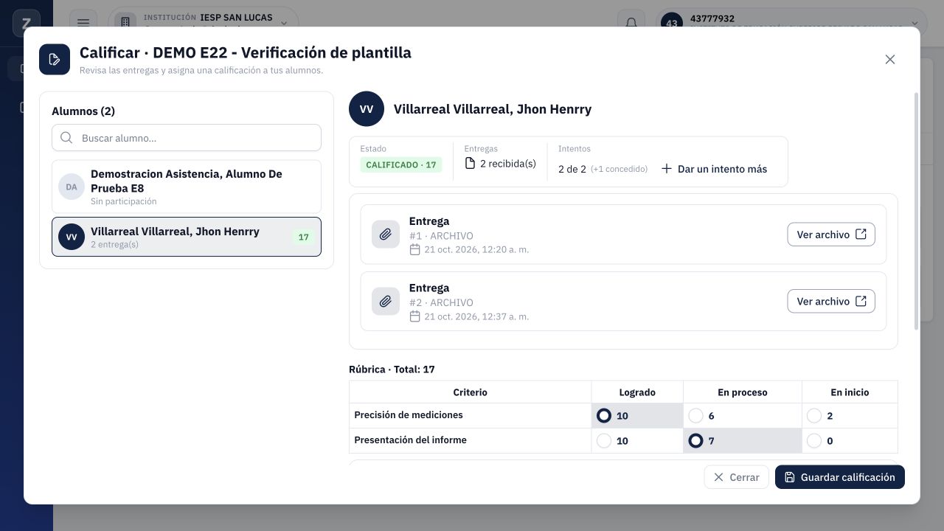Click the VV avatar beside the student name heading

[x=367, y=109]
